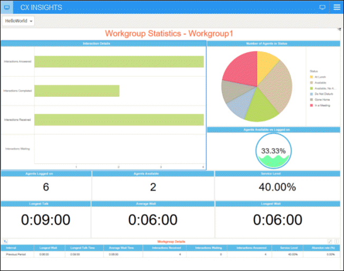Viewport: 344px width, 271px height.
Task: Click the Abandon rate (%) column header
Action: 324,247
